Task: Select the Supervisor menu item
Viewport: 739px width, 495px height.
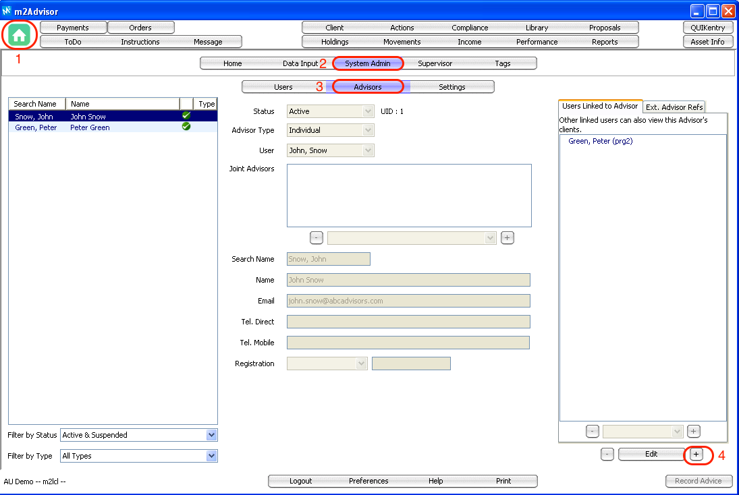Action: 435,63
